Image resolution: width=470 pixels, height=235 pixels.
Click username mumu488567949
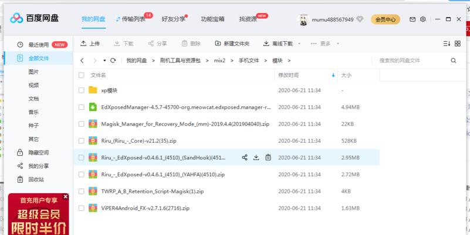point(333,19)
